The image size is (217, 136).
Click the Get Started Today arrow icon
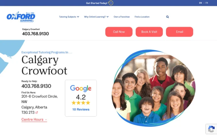pos(111,3)
